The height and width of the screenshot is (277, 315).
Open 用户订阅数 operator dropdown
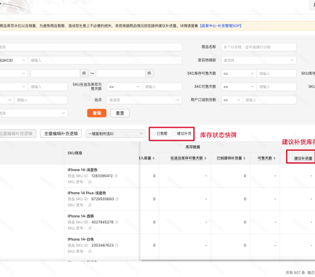232,100
